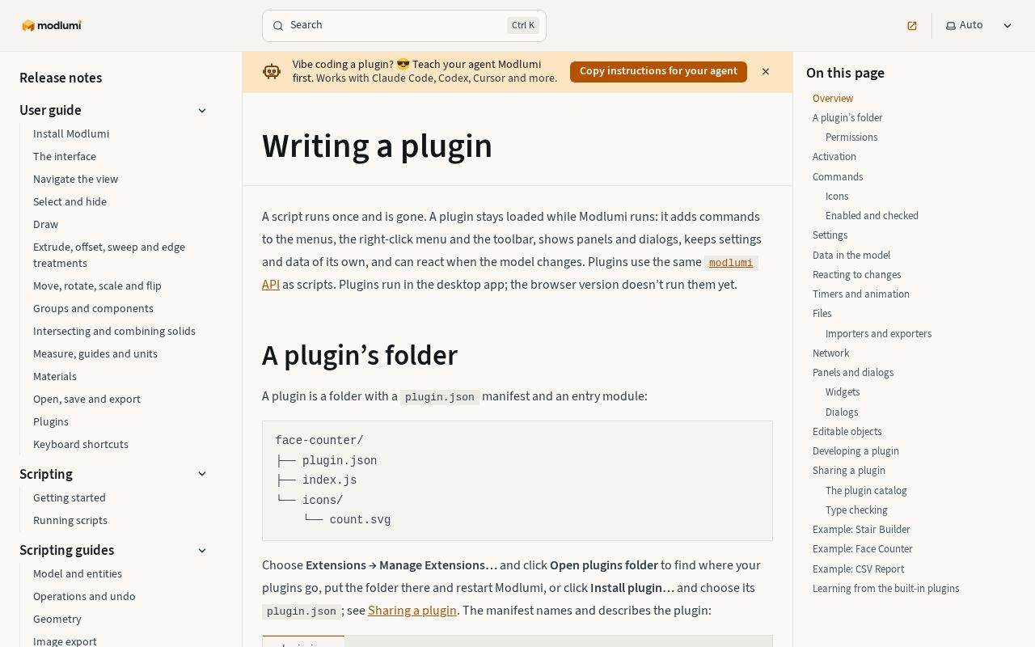
Task: Click the search magnifier icon
Action: coord(278,26)
